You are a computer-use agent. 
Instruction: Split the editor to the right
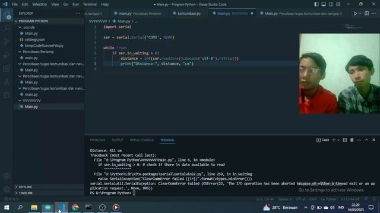[367, 14]
